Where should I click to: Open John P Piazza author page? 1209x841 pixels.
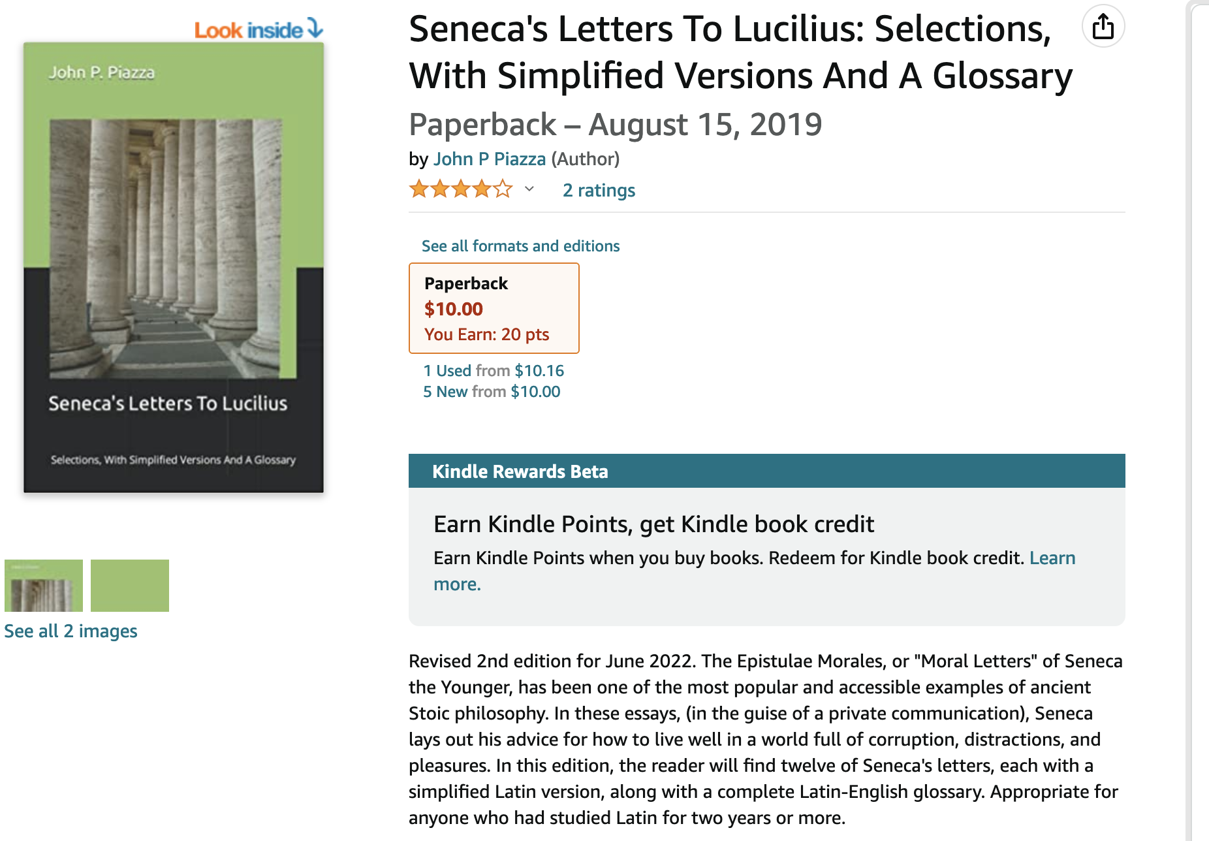(x=490, y=159)
